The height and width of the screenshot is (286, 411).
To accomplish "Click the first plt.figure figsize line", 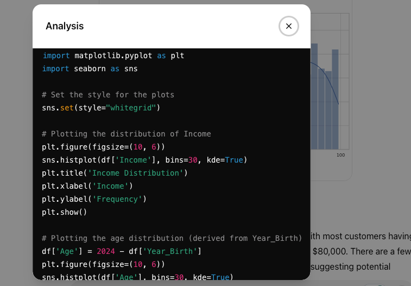I will 103,147.
